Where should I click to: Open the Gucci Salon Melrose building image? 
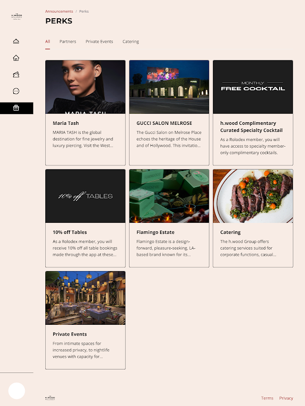(169, 87)
